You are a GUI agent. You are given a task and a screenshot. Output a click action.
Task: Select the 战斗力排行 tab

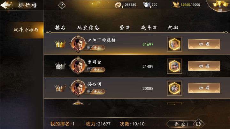click(26, 30)
